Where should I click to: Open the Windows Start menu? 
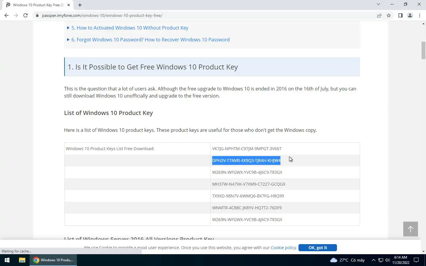7,260
